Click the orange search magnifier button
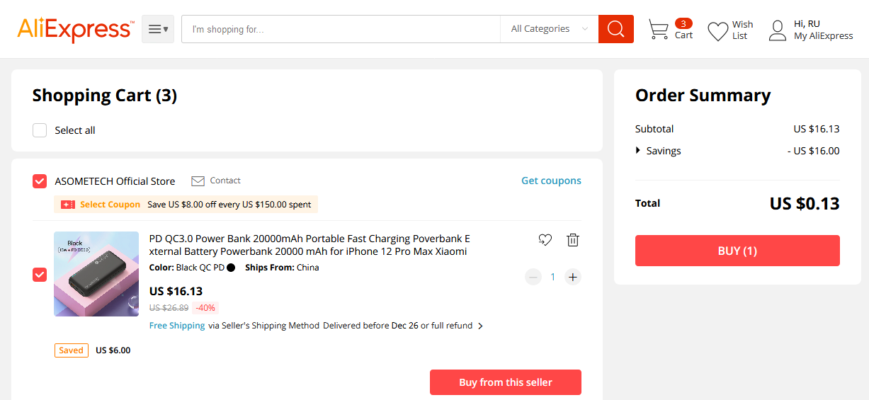 click(x=615, y=29)
